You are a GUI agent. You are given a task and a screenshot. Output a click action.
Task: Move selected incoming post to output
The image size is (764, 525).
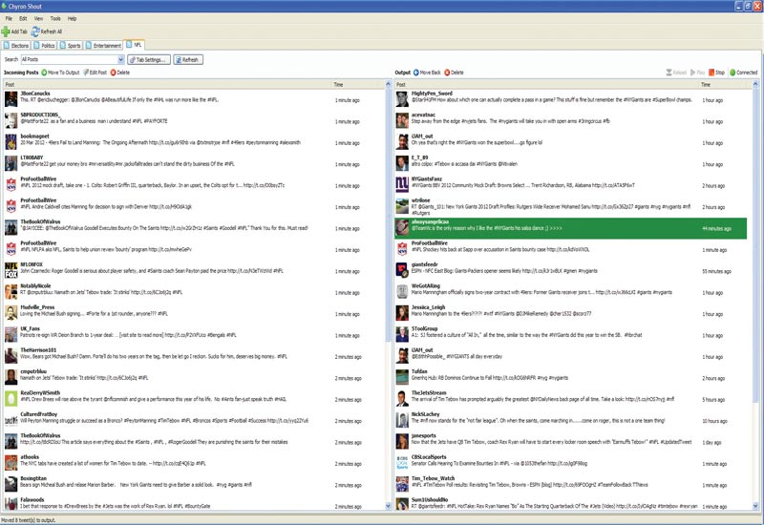point(60,73)
